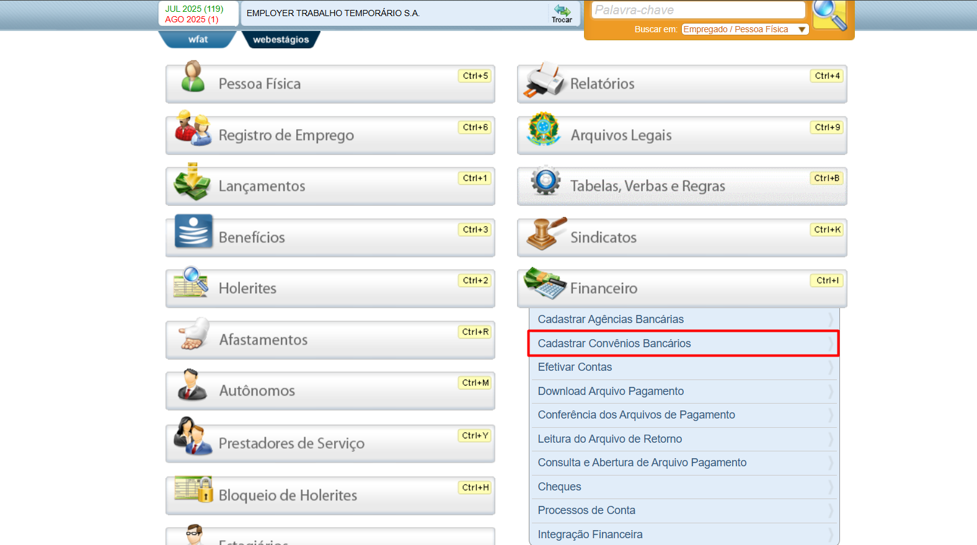
Task: Click the Prestadores de Serviço people icon
Action: click(193, 436)
